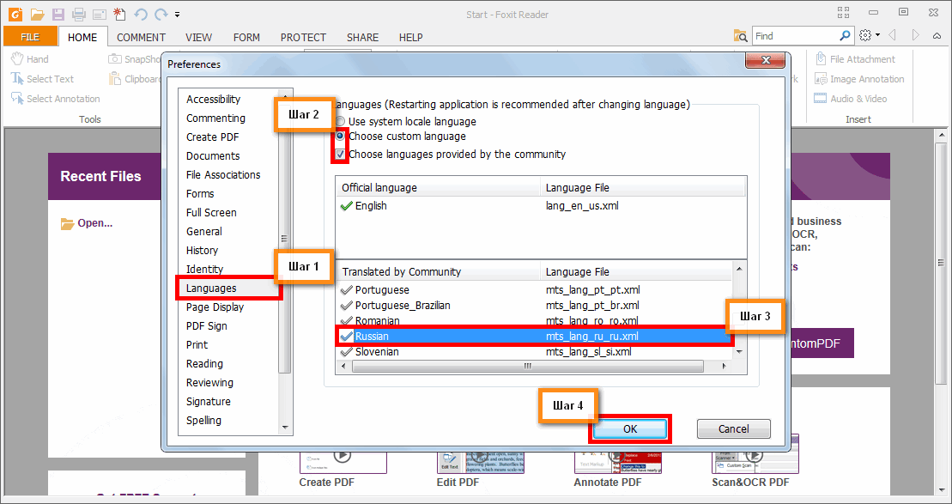Click the Open... link in Recent Files
Viewport: 952px width, 504px height.
click(87, 223)
